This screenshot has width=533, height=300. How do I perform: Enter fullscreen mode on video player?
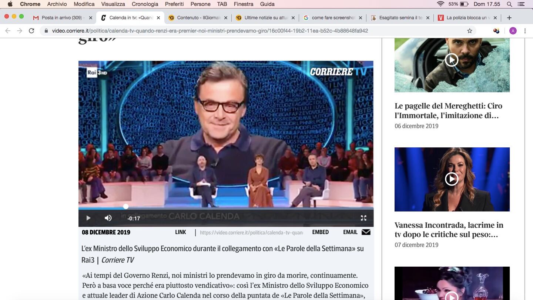363,218
